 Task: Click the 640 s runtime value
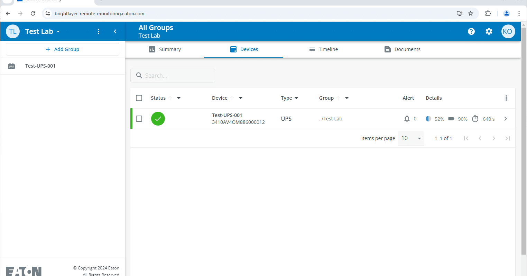point(489,119)
